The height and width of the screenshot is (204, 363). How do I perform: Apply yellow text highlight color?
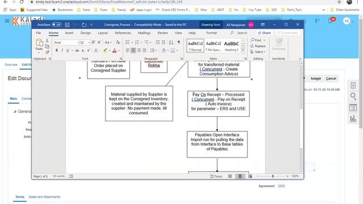(x=105, y=50)
